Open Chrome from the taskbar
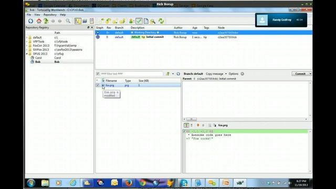The image size is (336, 189). [x=142, y=183]
